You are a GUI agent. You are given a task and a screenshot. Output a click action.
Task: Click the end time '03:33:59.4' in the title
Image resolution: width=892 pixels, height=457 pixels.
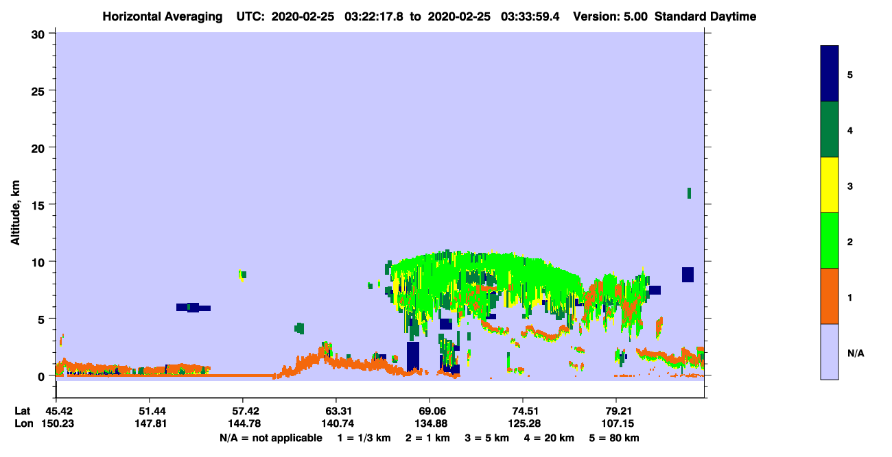[530, 16]
